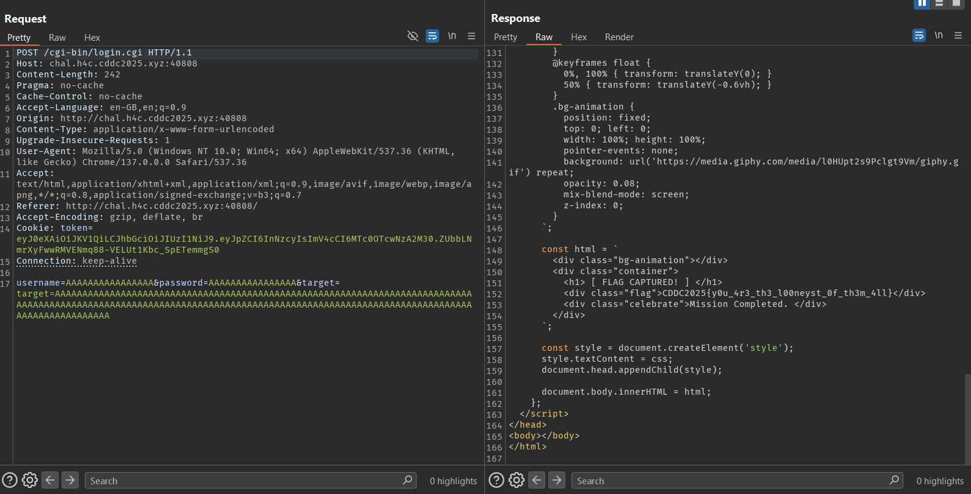971x494 pixels.
Task: Click the 'Request' panel heading
Action: 25,19
